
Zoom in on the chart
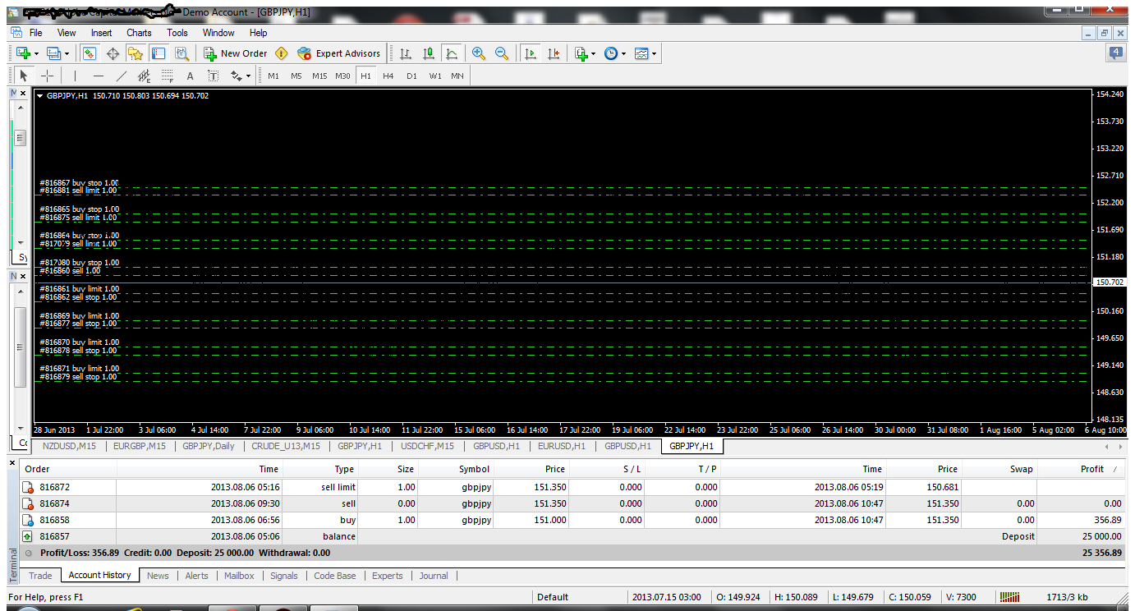pos(479,53)
